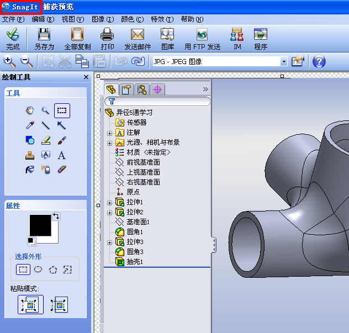This screenshot has height=333, width=349.
Task: Choose polygon selection shape
Action: click(x=53, y=270)
